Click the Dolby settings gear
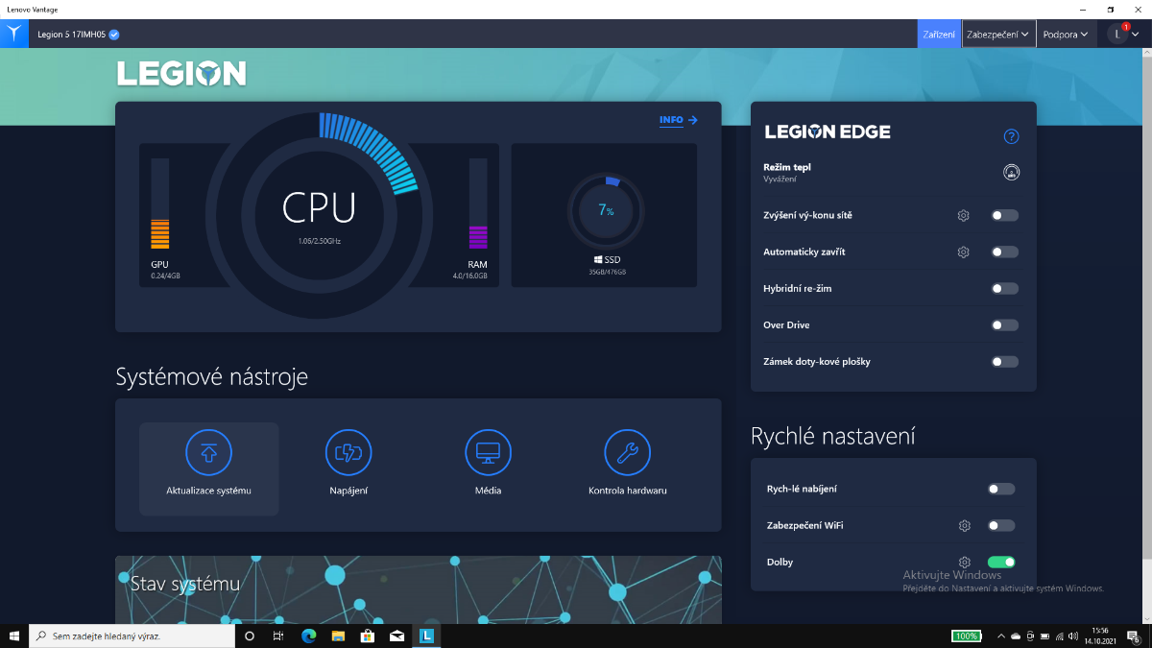The image size is (1152, 648). coord(965,563)
